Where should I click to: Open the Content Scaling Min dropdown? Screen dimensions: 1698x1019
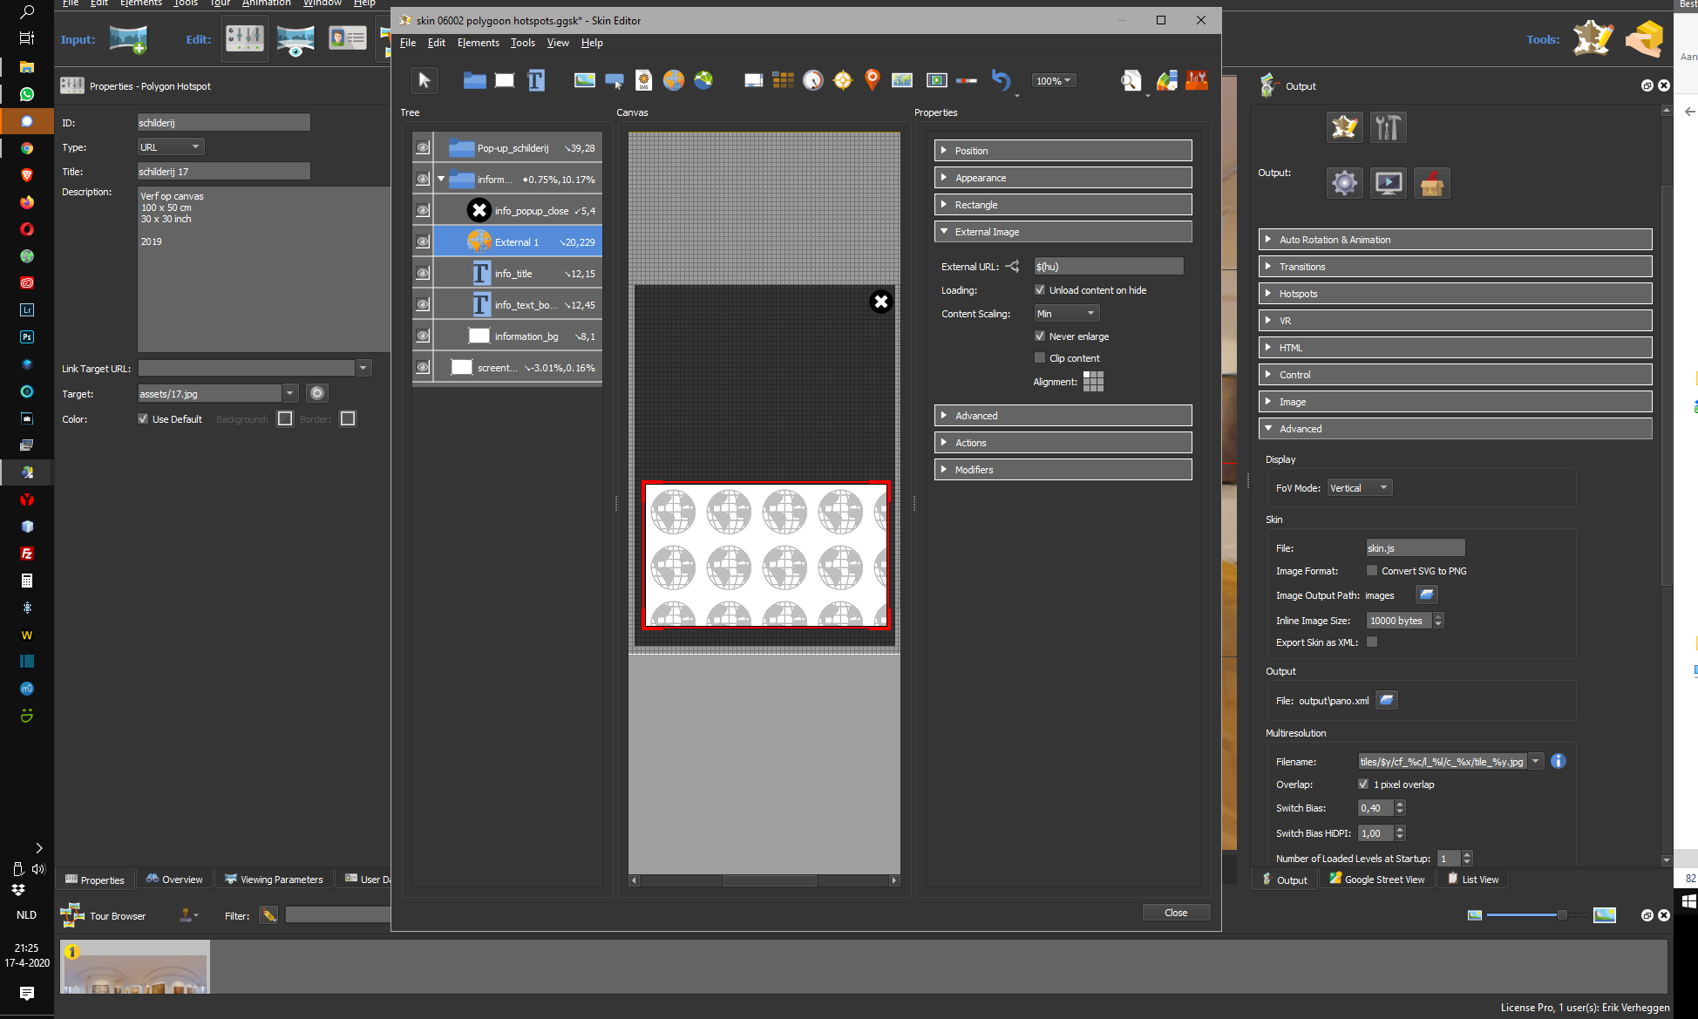coord(1063,313)
